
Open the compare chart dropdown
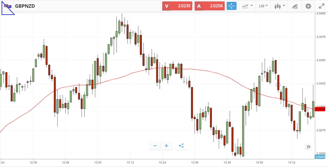(247, 6)
